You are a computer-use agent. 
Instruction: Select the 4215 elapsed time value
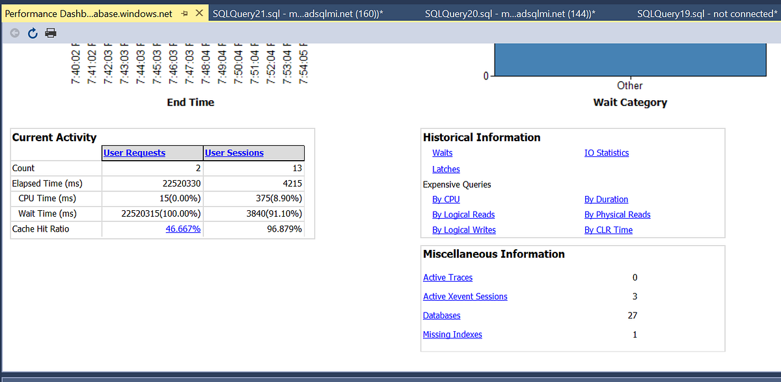point(292,184)
